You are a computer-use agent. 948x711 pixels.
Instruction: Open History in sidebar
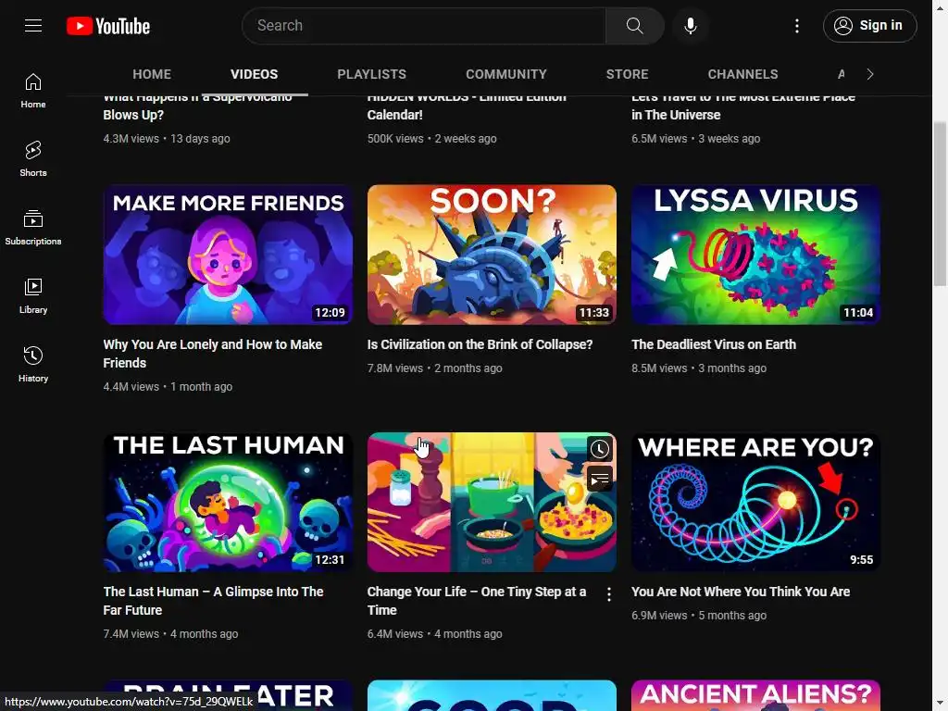click(33, 364)
